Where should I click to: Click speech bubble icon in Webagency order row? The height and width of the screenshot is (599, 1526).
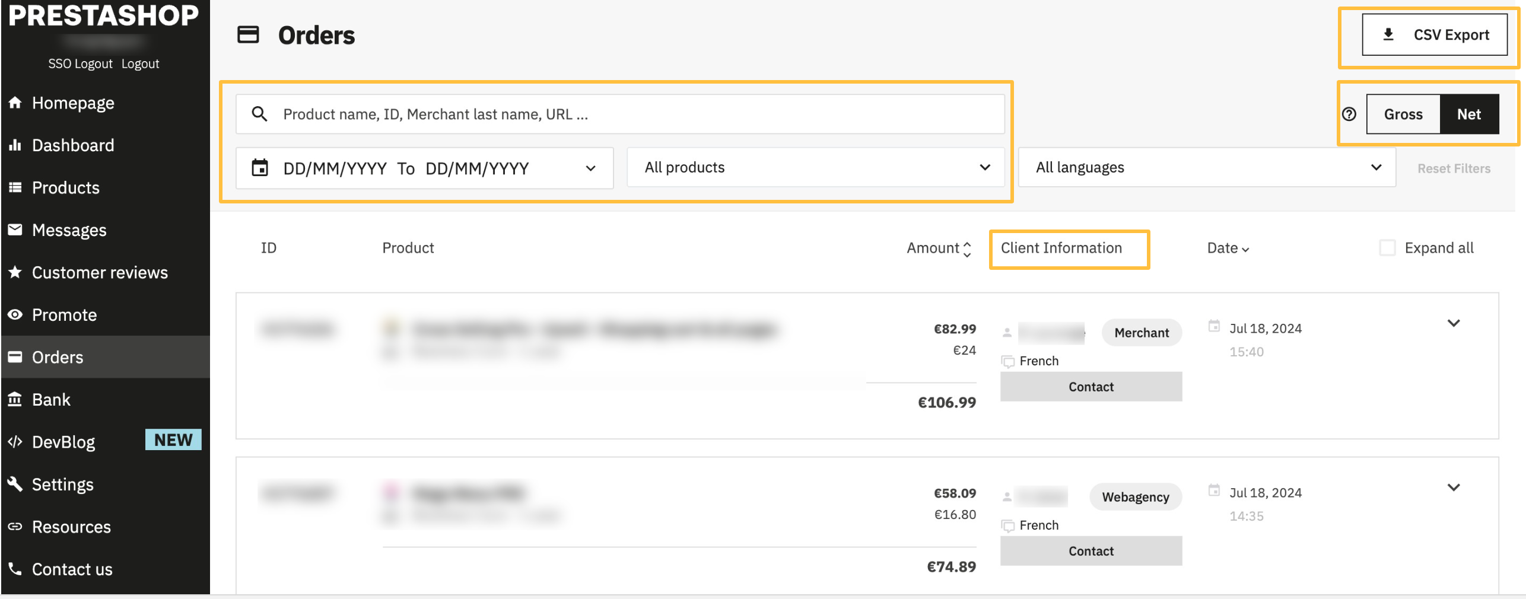click(1007, 525)
